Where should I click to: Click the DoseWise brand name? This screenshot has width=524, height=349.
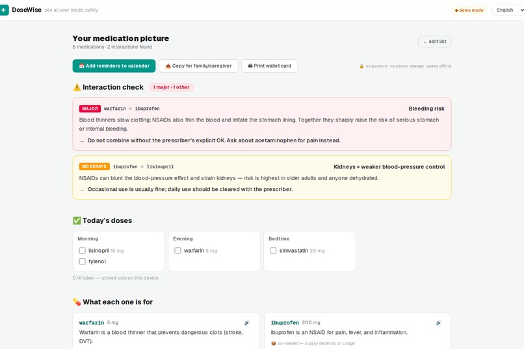coord(27,10)
